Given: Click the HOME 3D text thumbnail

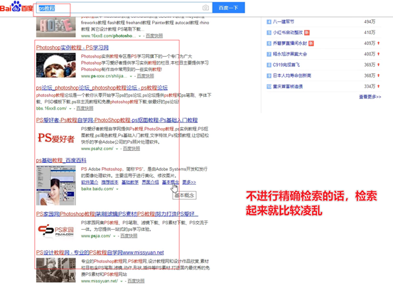Looking at the screenshot, I should coord(56,26).
